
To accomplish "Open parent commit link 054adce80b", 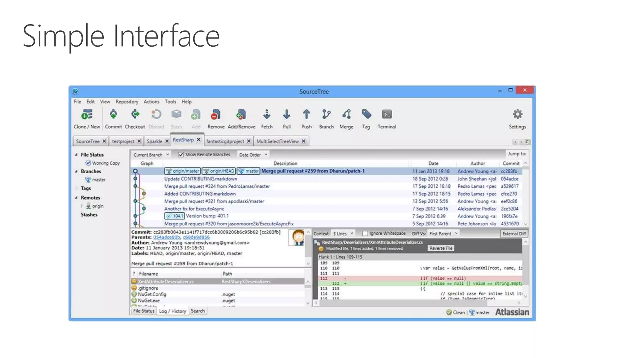I will coord(167,237).
